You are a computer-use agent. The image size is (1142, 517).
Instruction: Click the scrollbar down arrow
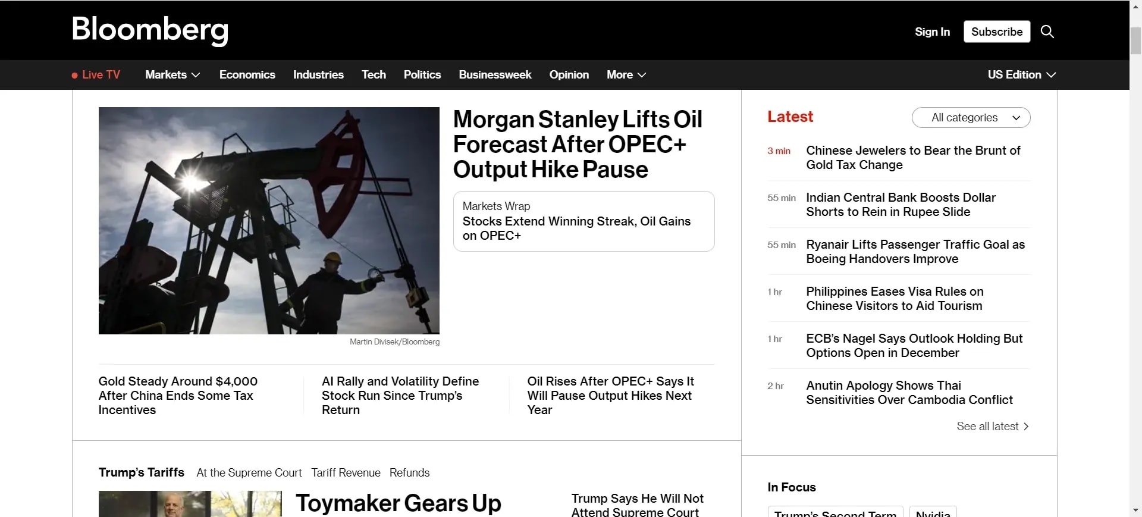point(1135,510)
